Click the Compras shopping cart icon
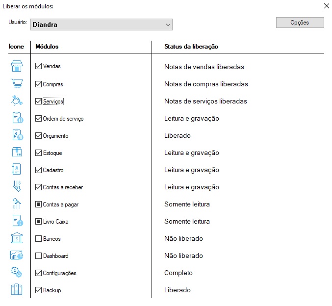The height and width of the screenshot is (306, 332). (x=17, y=84)
